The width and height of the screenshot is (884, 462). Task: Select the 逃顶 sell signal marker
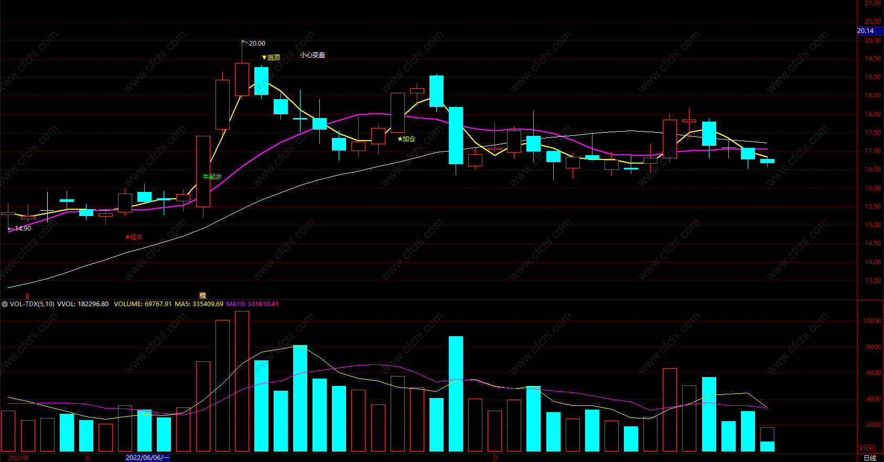[271, 57]
